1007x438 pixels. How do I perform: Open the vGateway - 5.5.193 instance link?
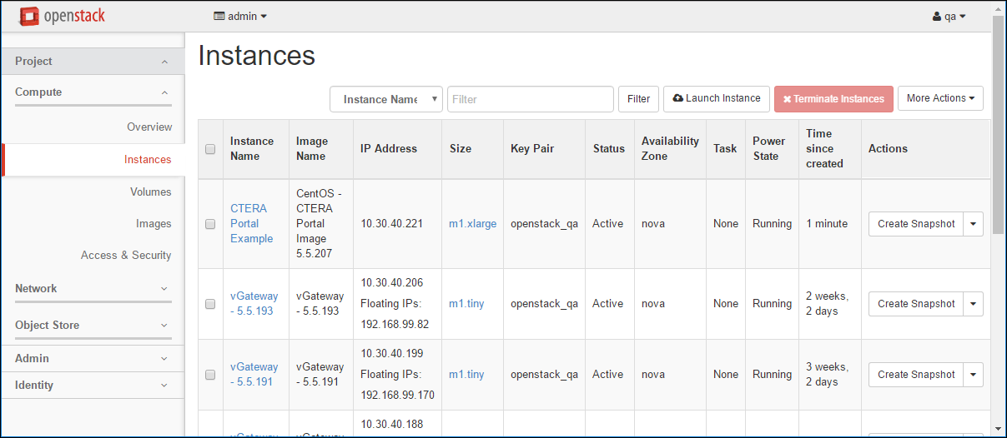[x=254, y=304]
